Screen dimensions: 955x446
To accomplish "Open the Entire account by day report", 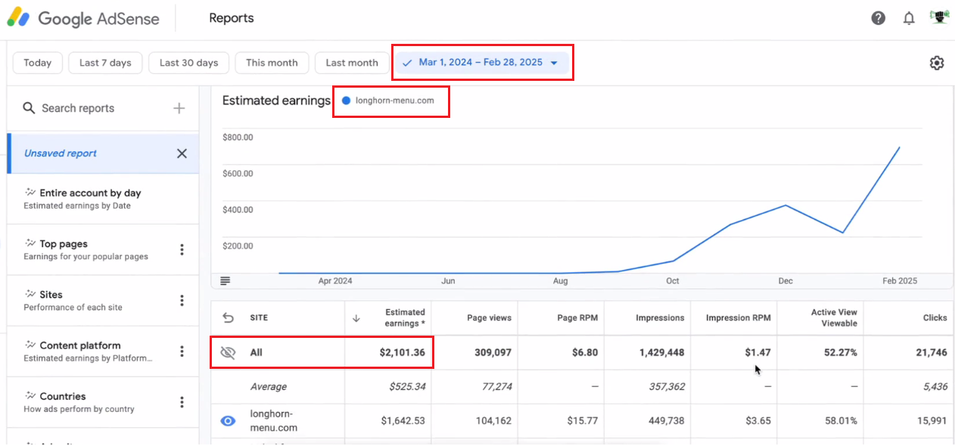I will coord(103,199).
